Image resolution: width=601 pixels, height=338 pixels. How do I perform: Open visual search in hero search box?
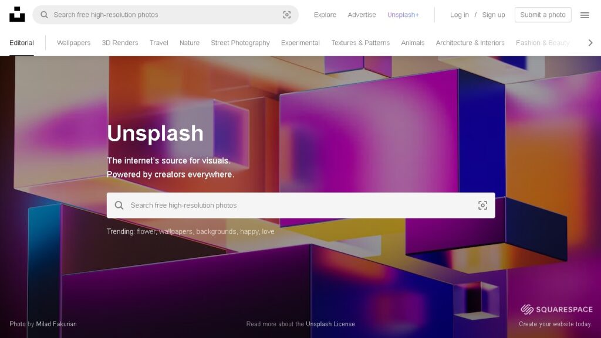(x=482, y=206)
